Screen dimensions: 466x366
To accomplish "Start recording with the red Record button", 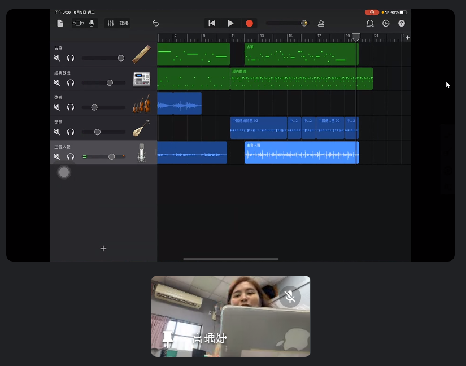I will pos(249,23).
